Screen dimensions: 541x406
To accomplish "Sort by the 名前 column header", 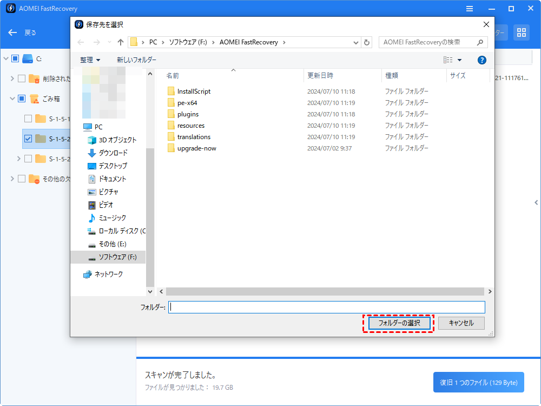I will (173, 76).
